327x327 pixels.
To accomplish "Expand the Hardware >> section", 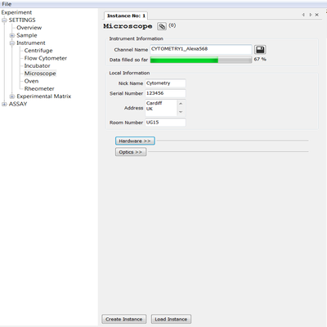I will pyautogui.click(x=135, y=141).
